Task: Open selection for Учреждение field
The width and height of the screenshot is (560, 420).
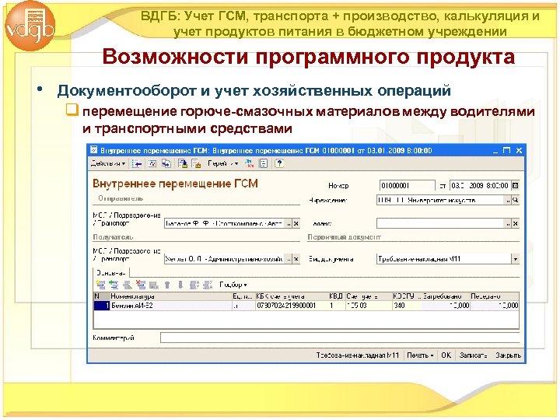Action: [508, 201]
